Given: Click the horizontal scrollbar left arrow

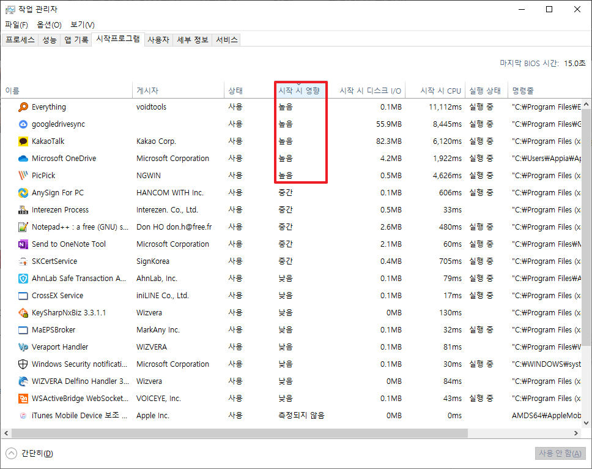Looking at the screenshot, I should [x=6, y=433].
